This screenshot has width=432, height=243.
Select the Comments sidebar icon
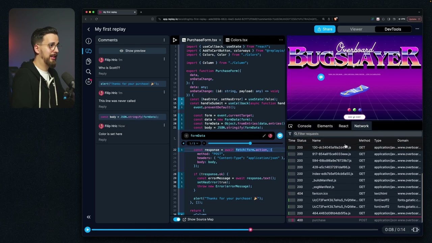point(88,51)
